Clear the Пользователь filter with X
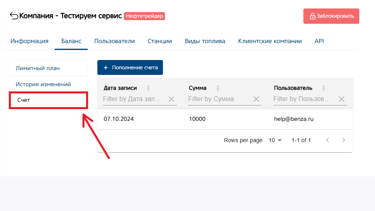375x211 pixels. pos(342,99)
